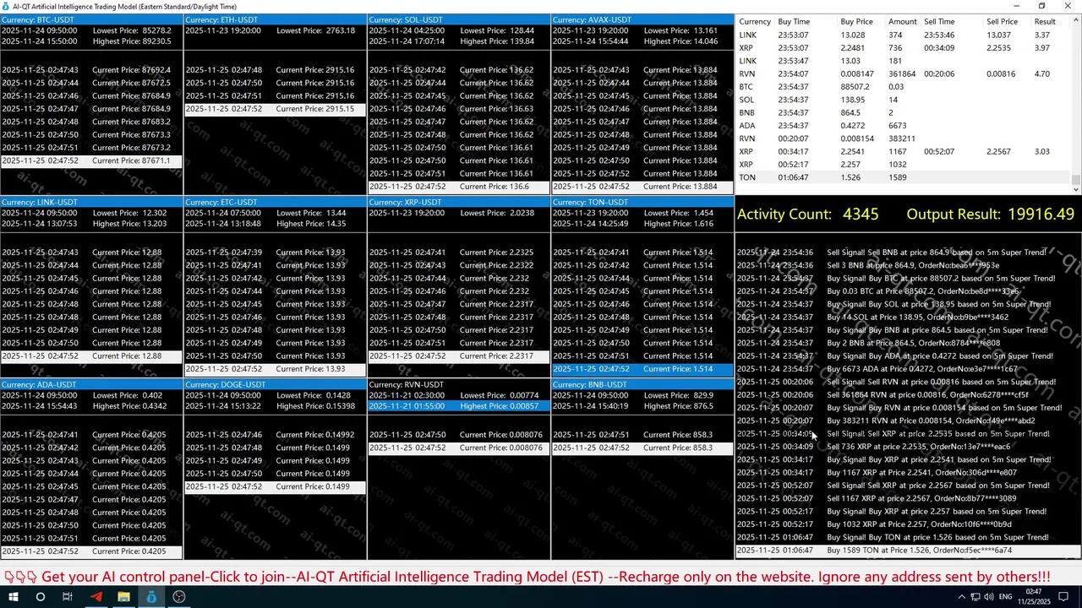Image resolution: width=1082 pixels, height=608 pixels.
Task: Click the Currency: XRP-USDT panel header
Action: (x=459, y=202)
